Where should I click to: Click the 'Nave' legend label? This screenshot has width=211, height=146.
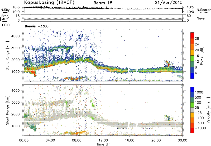201,18
